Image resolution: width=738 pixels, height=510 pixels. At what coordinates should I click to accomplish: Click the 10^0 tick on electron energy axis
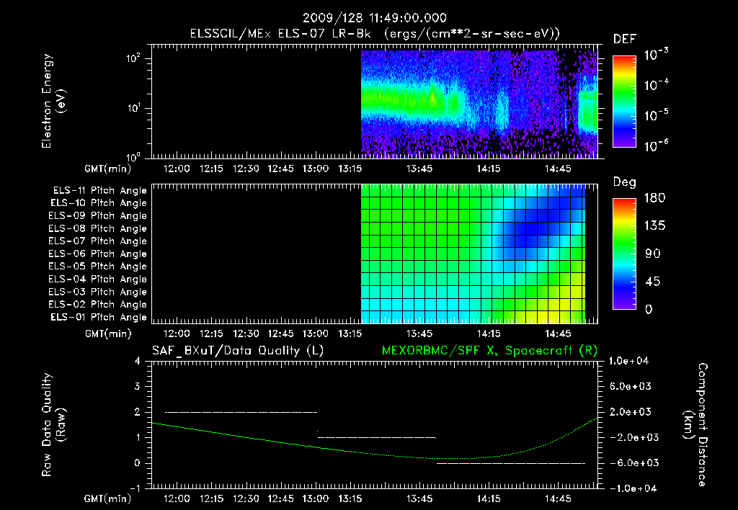click(133, 156)
